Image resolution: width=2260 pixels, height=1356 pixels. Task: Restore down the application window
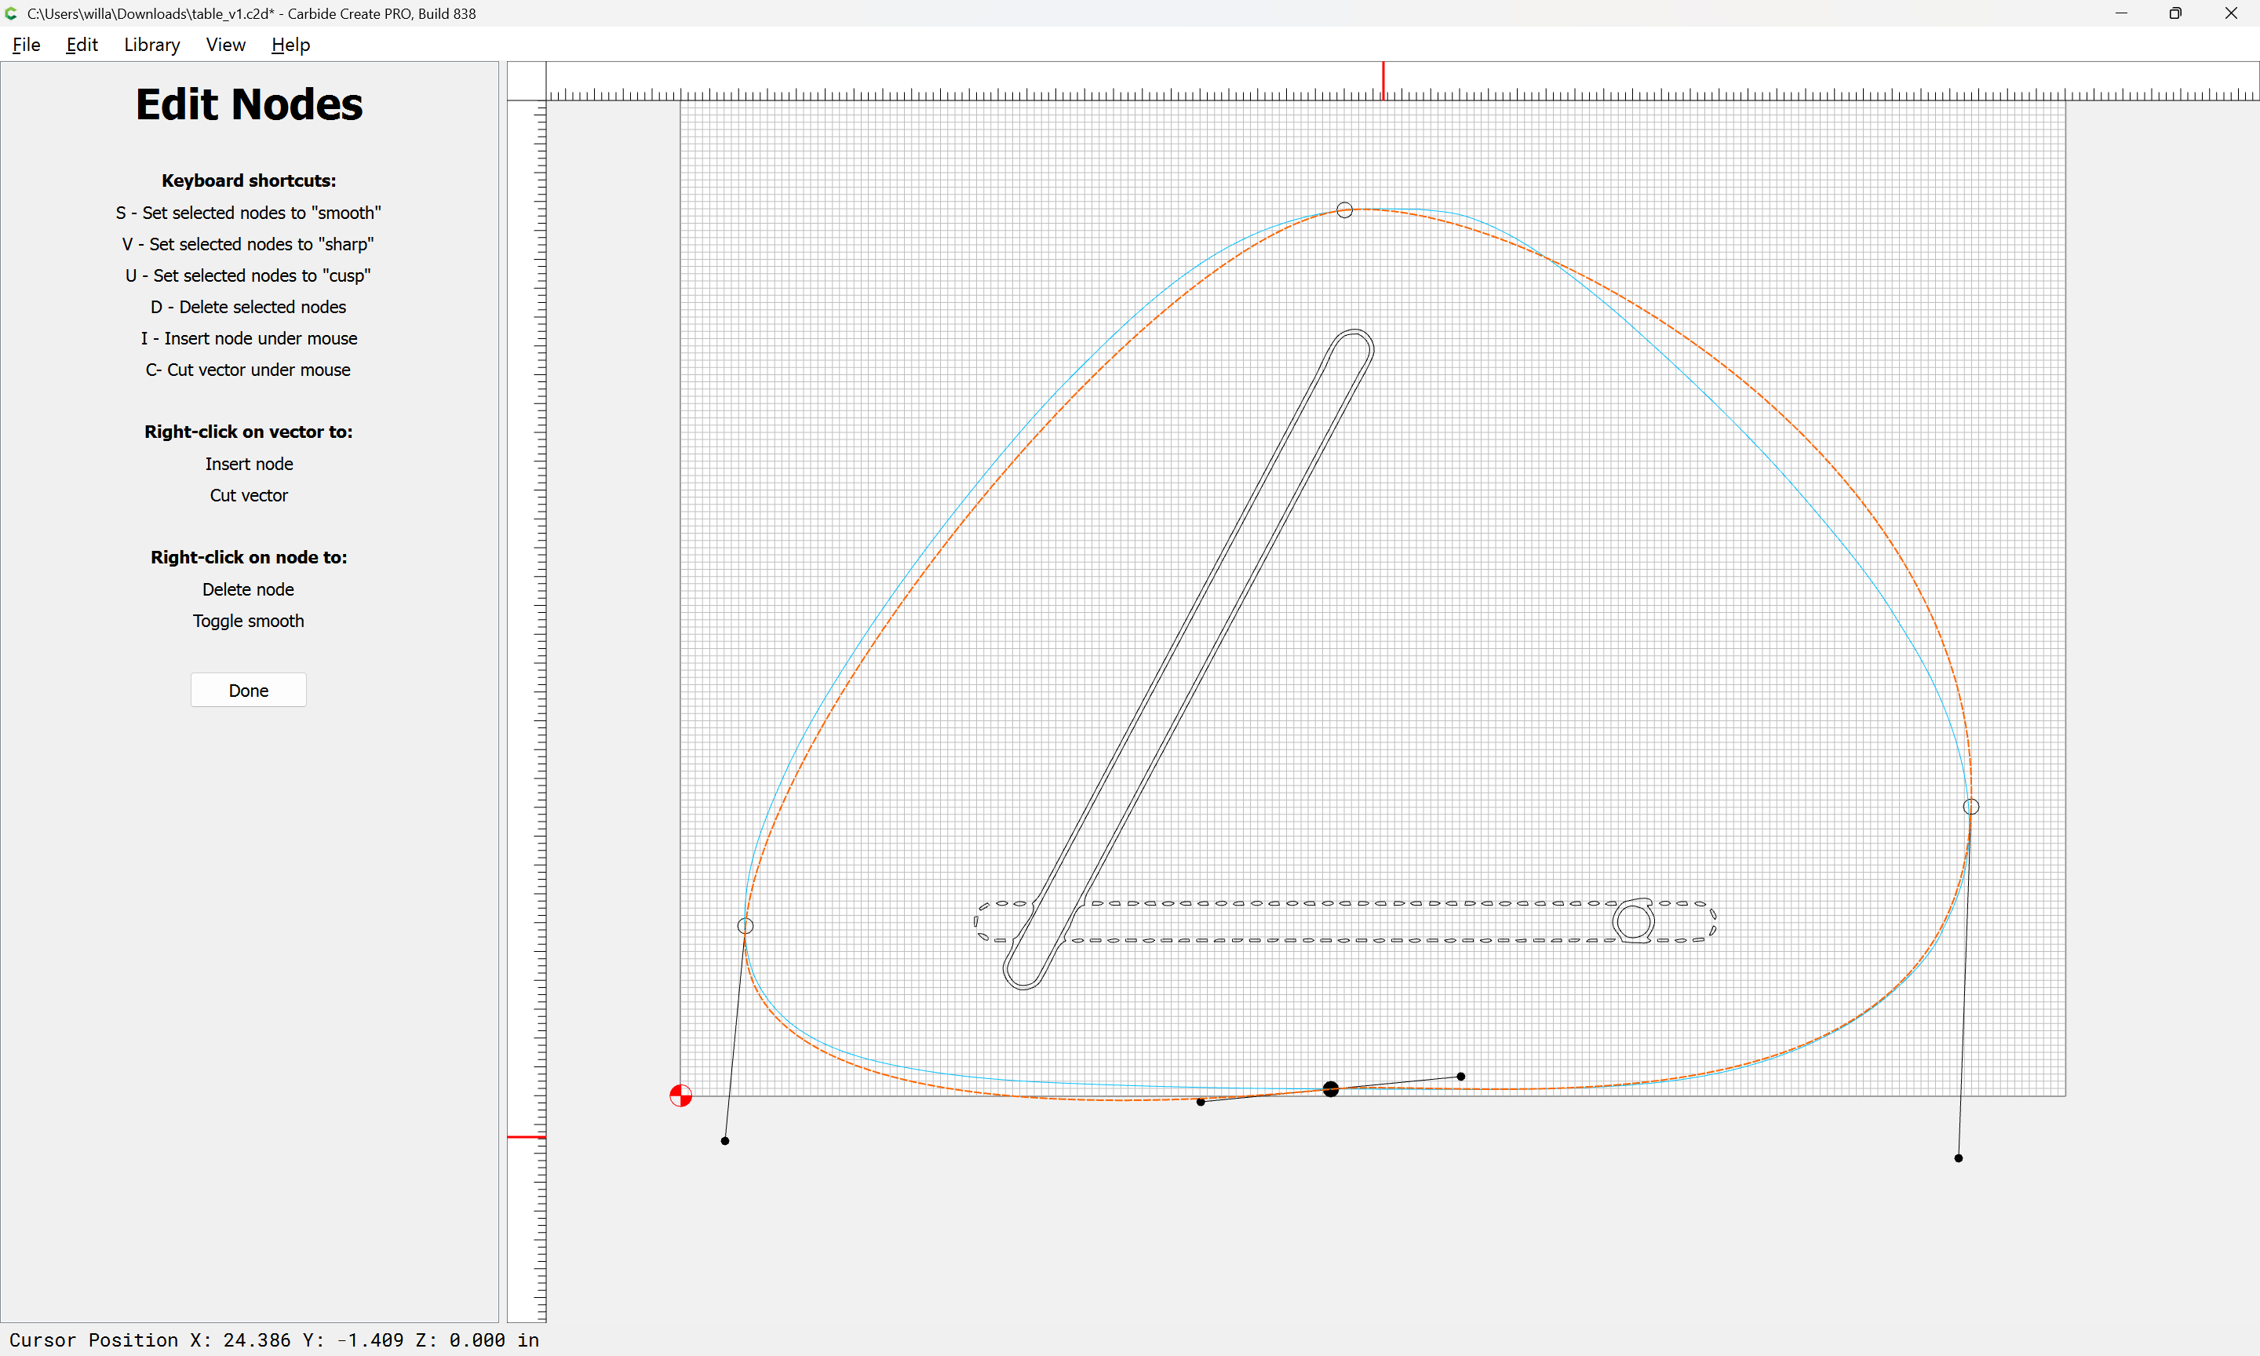click(x=2175, y=13)
